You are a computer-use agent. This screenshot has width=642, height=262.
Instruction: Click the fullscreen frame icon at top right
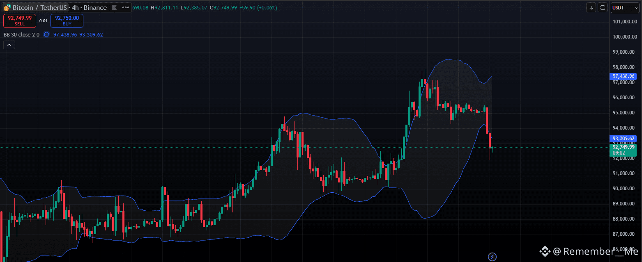pyautogui.click(x=603, y=7)
